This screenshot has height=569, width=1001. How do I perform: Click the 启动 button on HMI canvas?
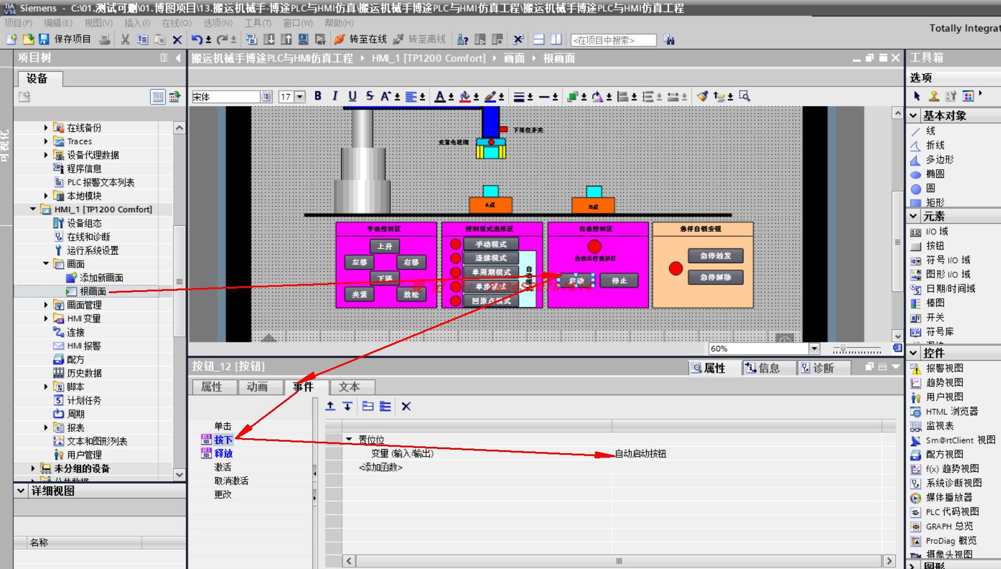point(576,280)
